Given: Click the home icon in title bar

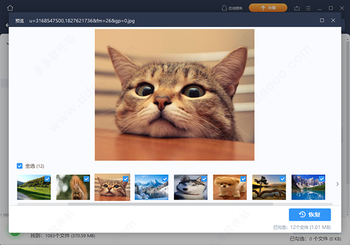Looking at the screenshot, I should [10, 8].
